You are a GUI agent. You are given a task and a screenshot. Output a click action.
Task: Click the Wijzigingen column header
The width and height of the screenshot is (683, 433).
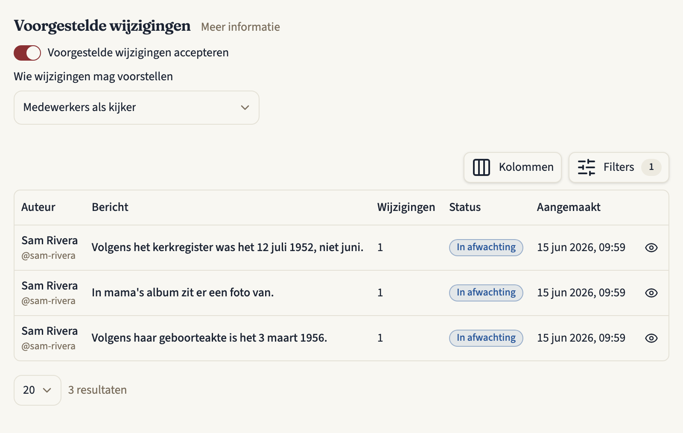[x=406, y=208]
